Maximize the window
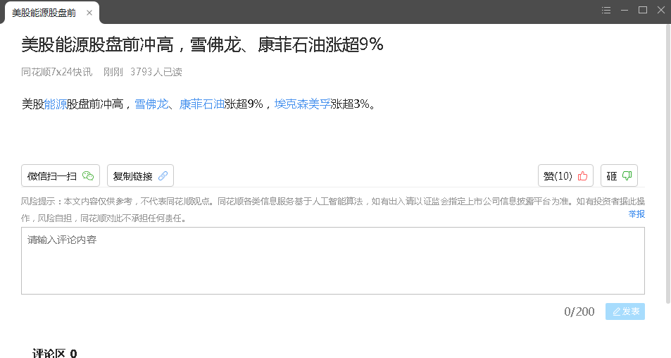This screenshot has width=671, height=358. 643,11
